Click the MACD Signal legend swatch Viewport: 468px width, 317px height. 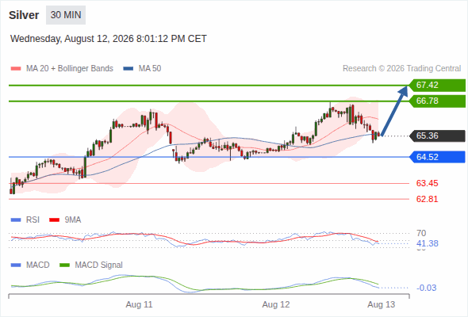65,265
